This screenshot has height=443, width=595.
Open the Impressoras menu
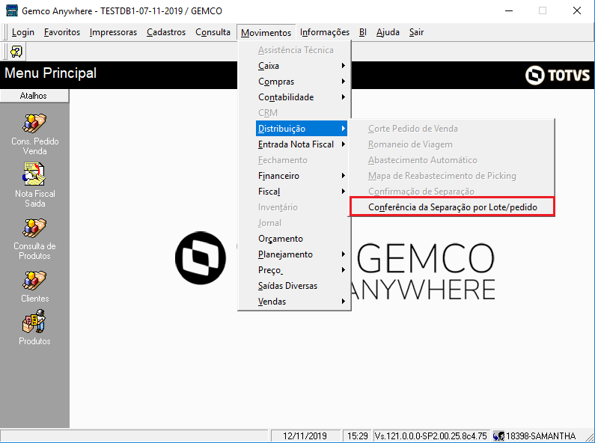point(113,32)
